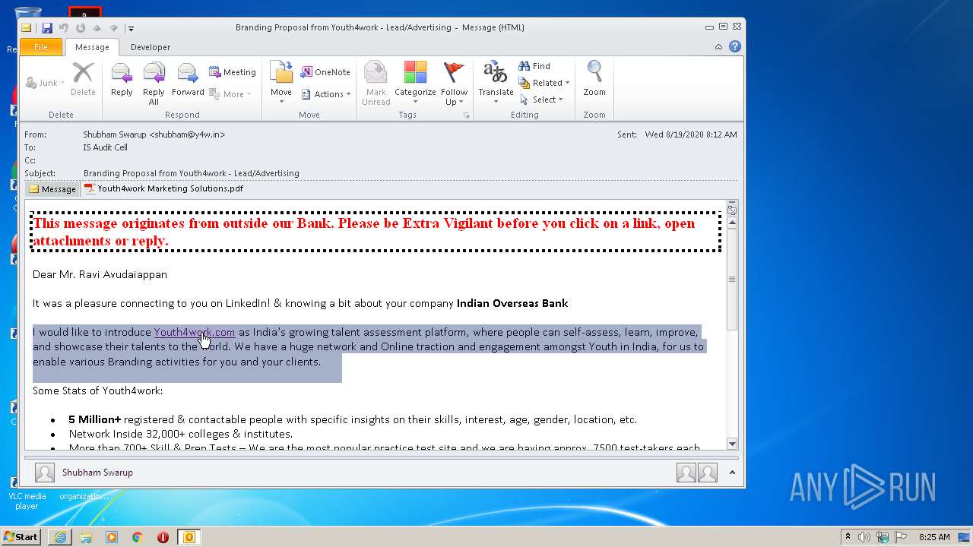The width and height of the screenshot is (973, 547).
Task: Mark the message as Unread
Action: (x=376, y=83)
